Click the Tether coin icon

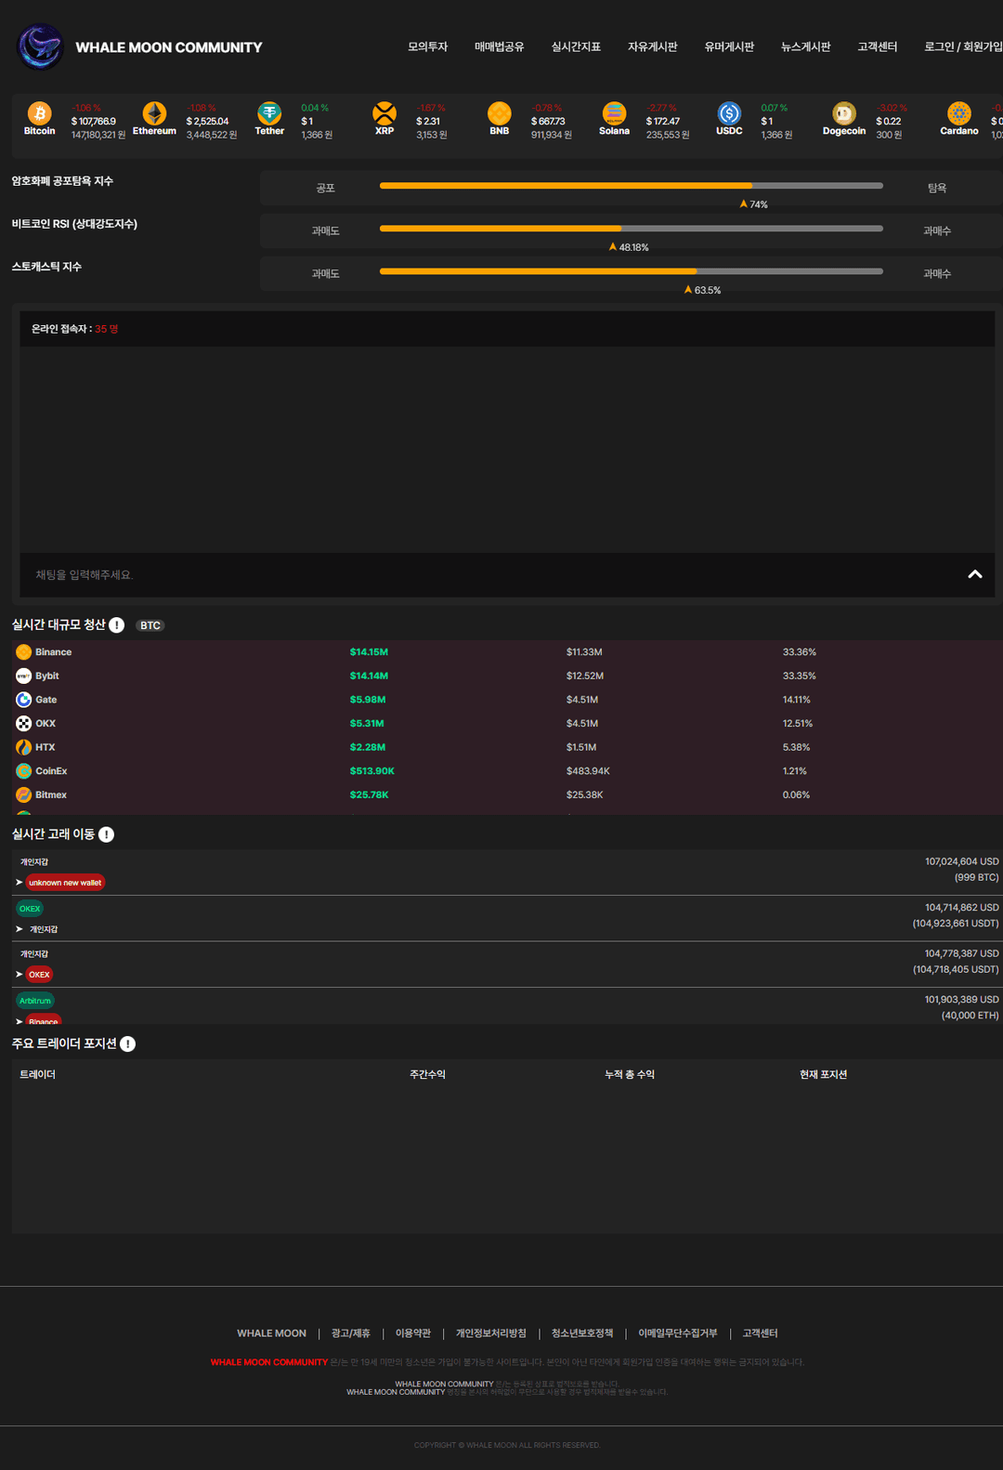pyautogui.click(x=269, y=113)
